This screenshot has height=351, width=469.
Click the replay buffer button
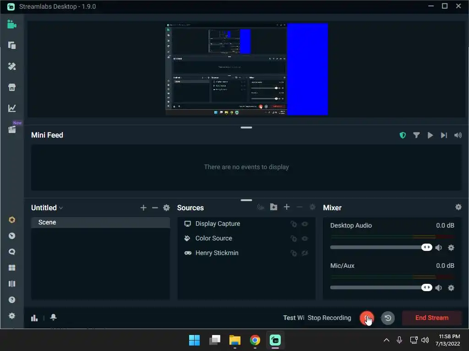click(387, 318)
